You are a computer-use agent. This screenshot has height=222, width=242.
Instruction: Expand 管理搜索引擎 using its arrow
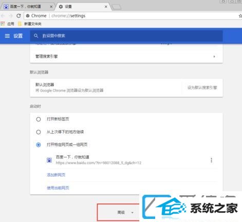[x=214, y=57]
